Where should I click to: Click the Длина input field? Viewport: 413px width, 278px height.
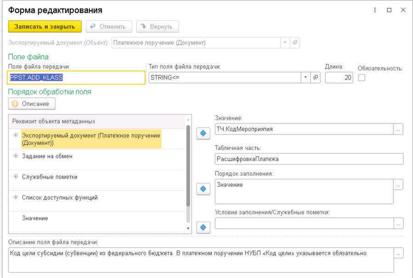pyautogui.click(x=339, y=78)
